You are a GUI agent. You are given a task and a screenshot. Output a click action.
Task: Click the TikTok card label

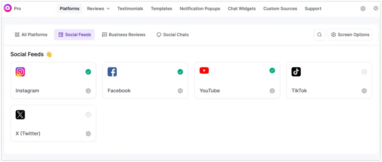[299, 90]
